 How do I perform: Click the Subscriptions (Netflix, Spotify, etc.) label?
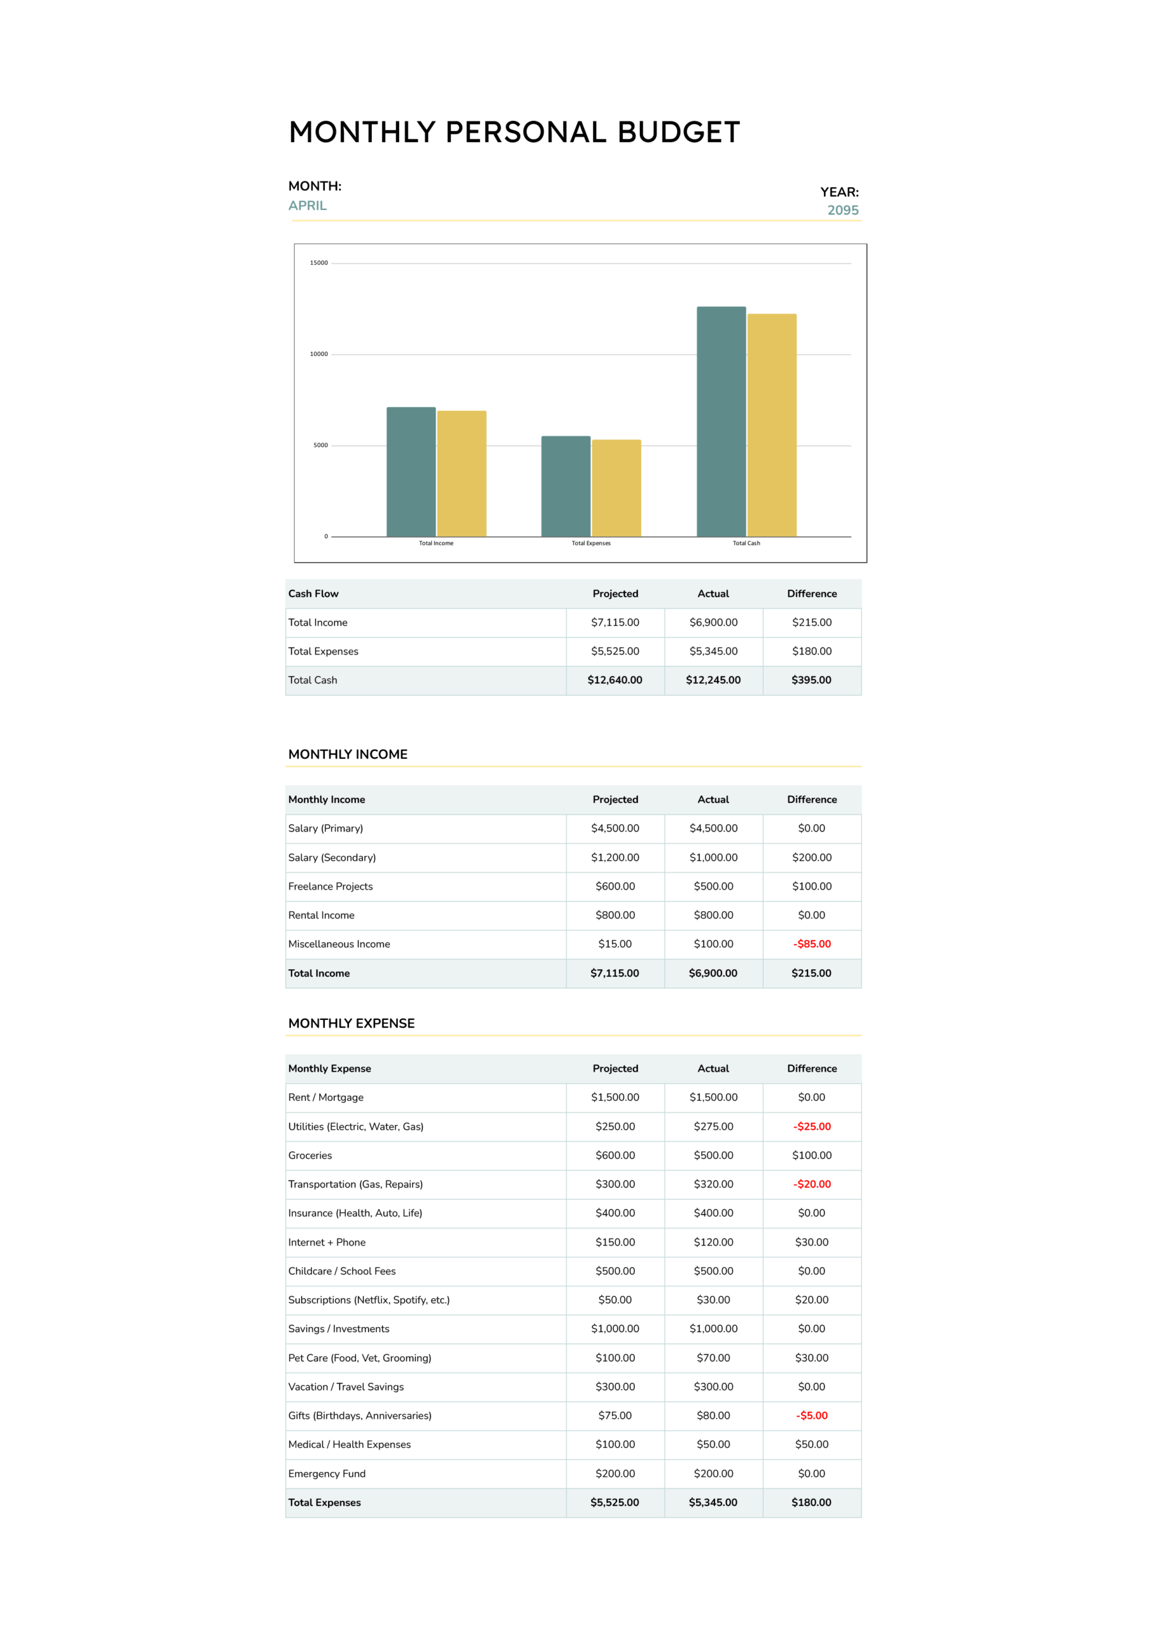(369, 1300)
